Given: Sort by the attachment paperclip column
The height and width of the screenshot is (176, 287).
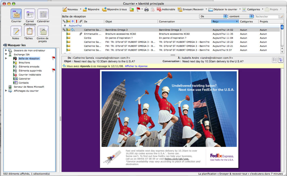Looking at the screenshot, I should [x=81, y=21].
